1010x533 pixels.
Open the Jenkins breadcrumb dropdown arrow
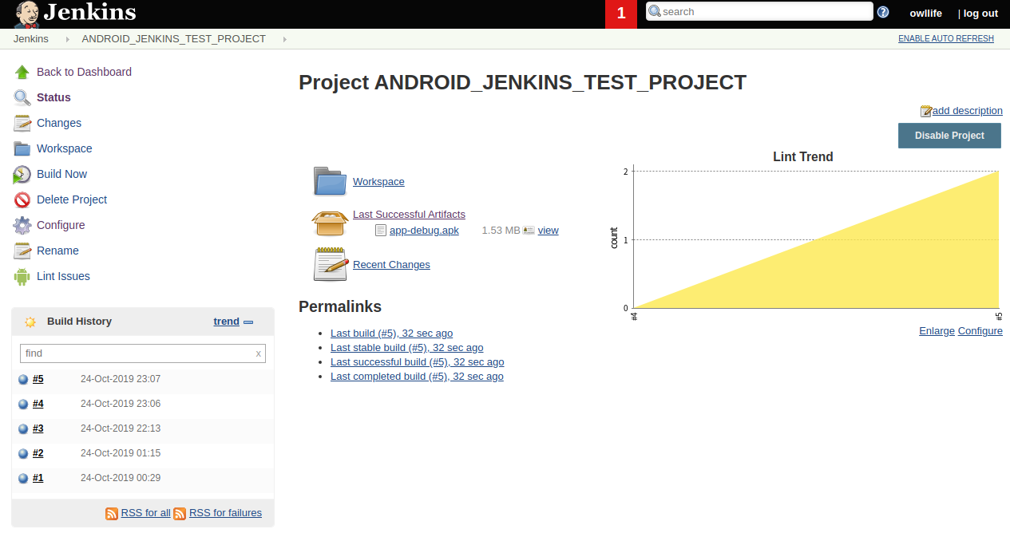(68, 39)
